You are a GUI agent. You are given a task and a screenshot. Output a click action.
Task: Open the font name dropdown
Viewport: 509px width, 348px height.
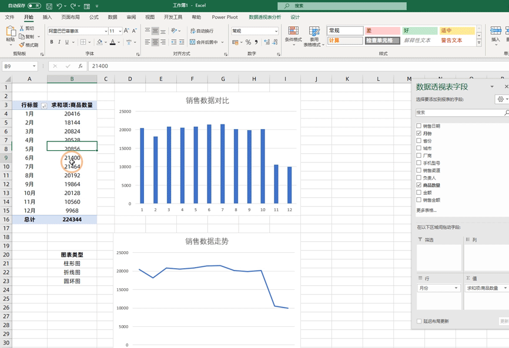106,31
